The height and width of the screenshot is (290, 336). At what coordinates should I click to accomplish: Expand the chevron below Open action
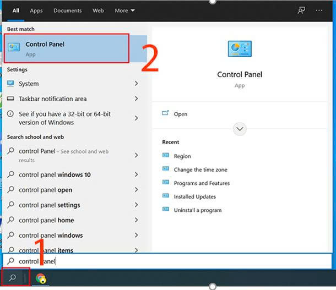click(240, 129)
